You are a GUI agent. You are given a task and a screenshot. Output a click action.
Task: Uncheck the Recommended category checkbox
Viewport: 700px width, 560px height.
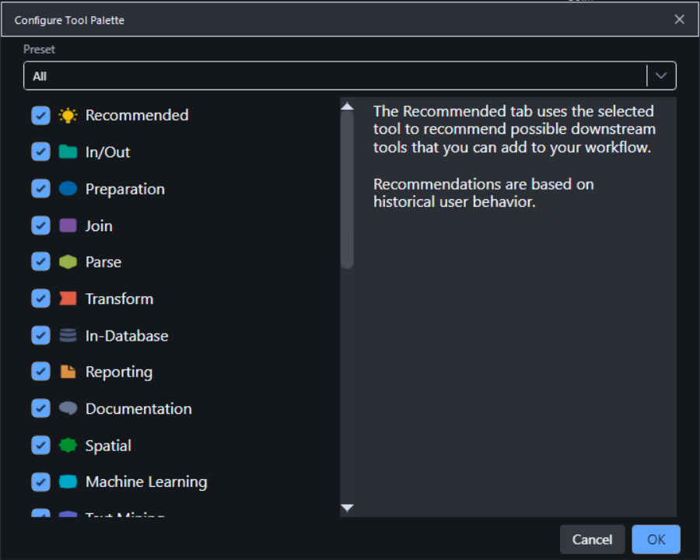point(40,115)
